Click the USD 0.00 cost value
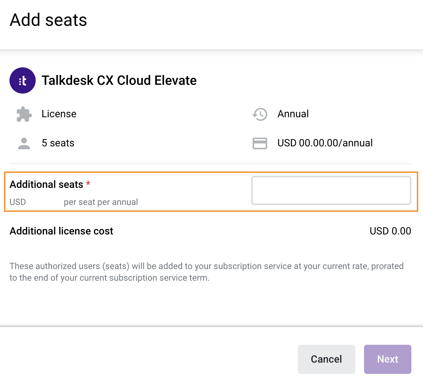Viewport: 423px width, 383px height. (390, 231)
